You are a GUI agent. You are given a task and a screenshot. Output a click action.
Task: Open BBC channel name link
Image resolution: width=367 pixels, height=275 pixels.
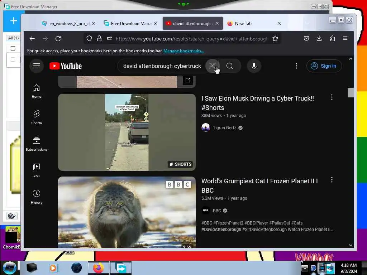coord(217,211)
